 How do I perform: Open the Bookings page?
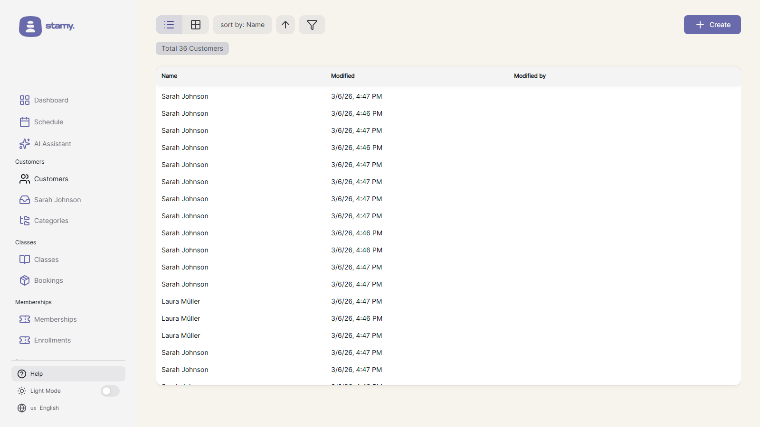[48, 280]
